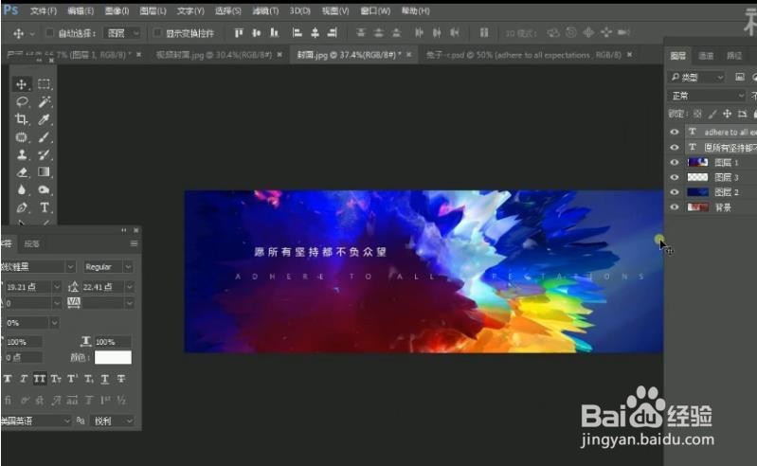Align top edges in options bar

pyautogui.click(x=239, y=33)
